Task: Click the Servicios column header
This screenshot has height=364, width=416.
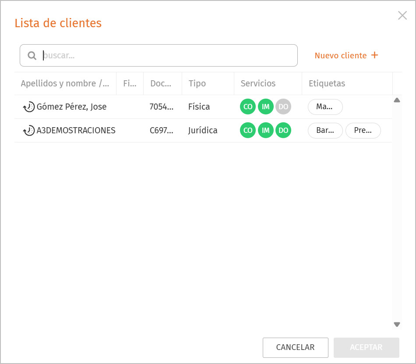Action: click(268, 83)
